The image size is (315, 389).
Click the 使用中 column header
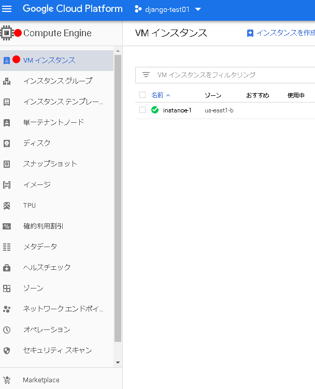[x=296, y=95]
